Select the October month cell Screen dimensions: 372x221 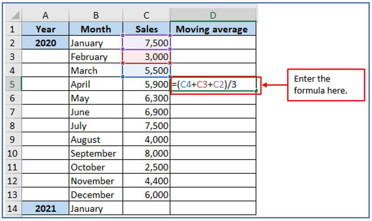pos(96,167)
